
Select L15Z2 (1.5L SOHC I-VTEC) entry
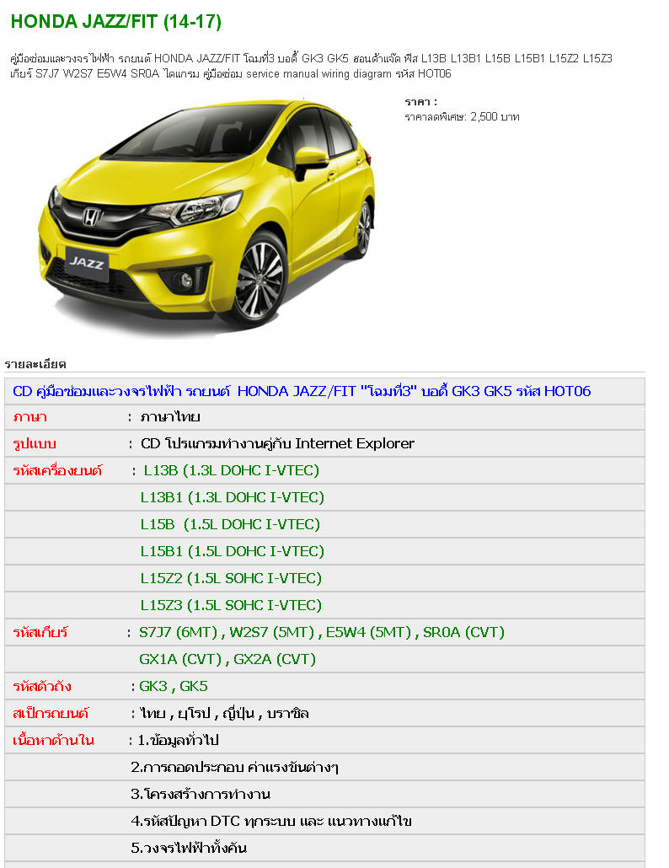231,578
